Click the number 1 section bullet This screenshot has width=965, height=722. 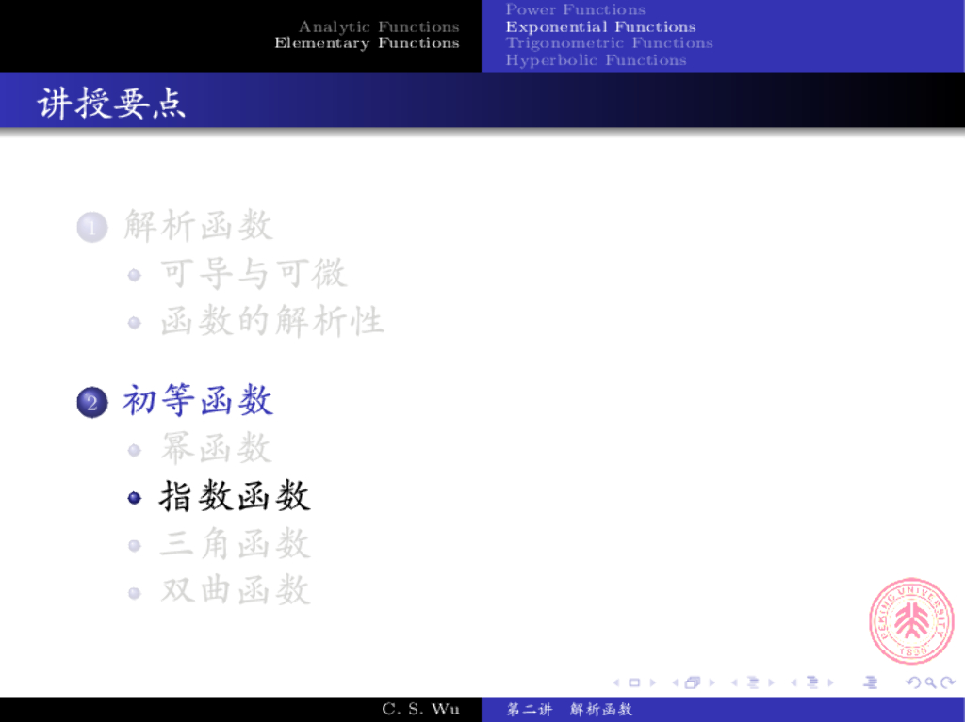click(91, 228)
